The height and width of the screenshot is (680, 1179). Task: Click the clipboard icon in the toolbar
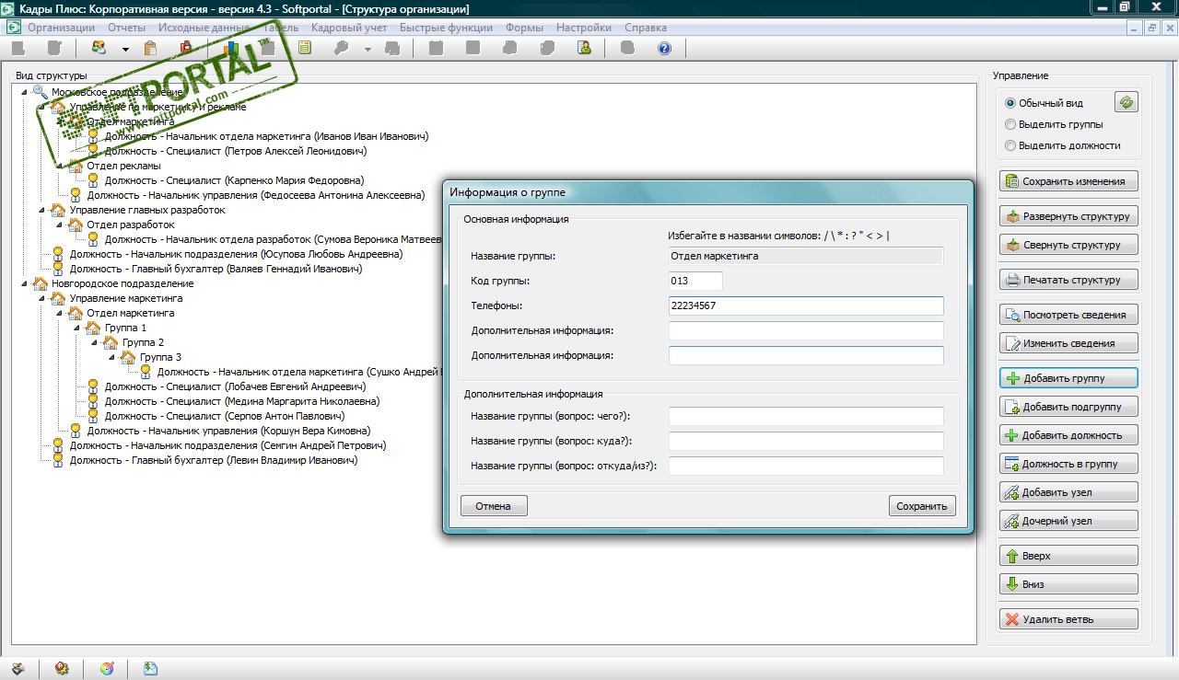(x=150, y=48)
